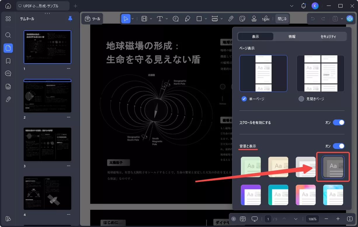The height and width of the screenshot is (227, 358).
Task: Open the AI assistant icon at top right
Action: point(350,19)
